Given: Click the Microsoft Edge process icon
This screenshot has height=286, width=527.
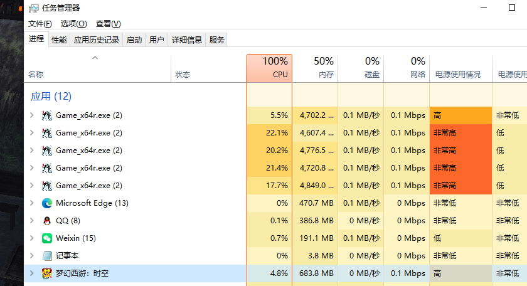Looking at the screenshot, I should pyautogui.click(x=47, y=203).
